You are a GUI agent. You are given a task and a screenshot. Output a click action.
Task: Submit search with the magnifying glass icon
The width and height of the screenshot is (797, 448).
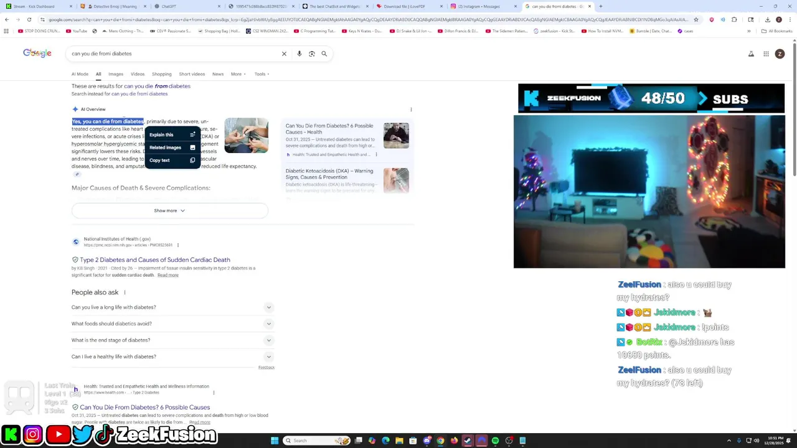[324, 54]
